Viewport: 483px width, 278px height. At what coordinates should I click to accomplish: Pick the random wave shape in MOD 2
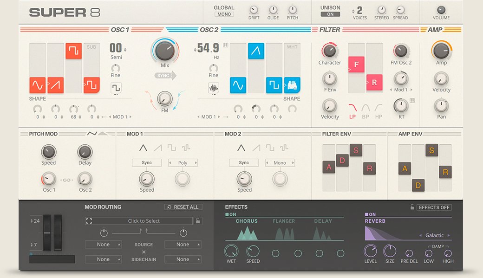click(283, 148)
